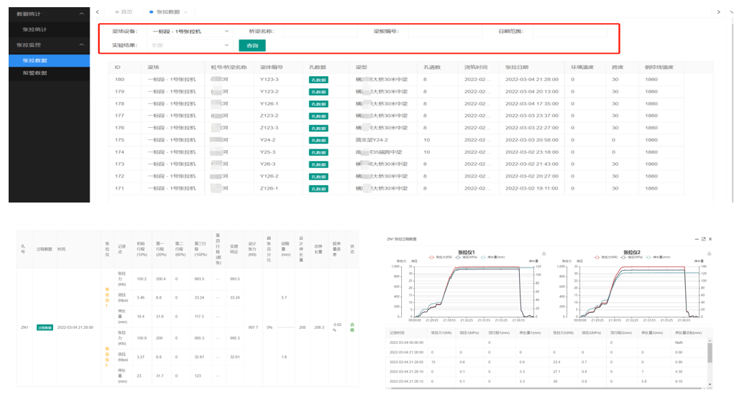
Task: Click the tab bar left scroll arrow
Action: (x=97, y=12)
